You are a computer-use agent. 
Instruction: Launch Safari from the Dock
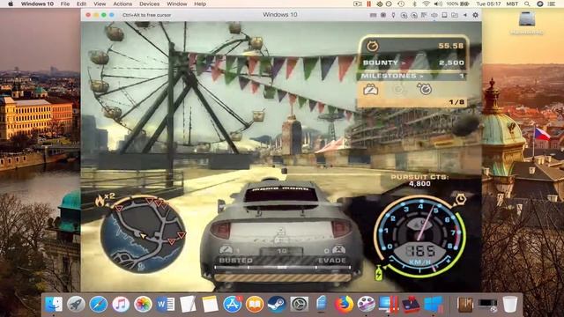(98, 305)
